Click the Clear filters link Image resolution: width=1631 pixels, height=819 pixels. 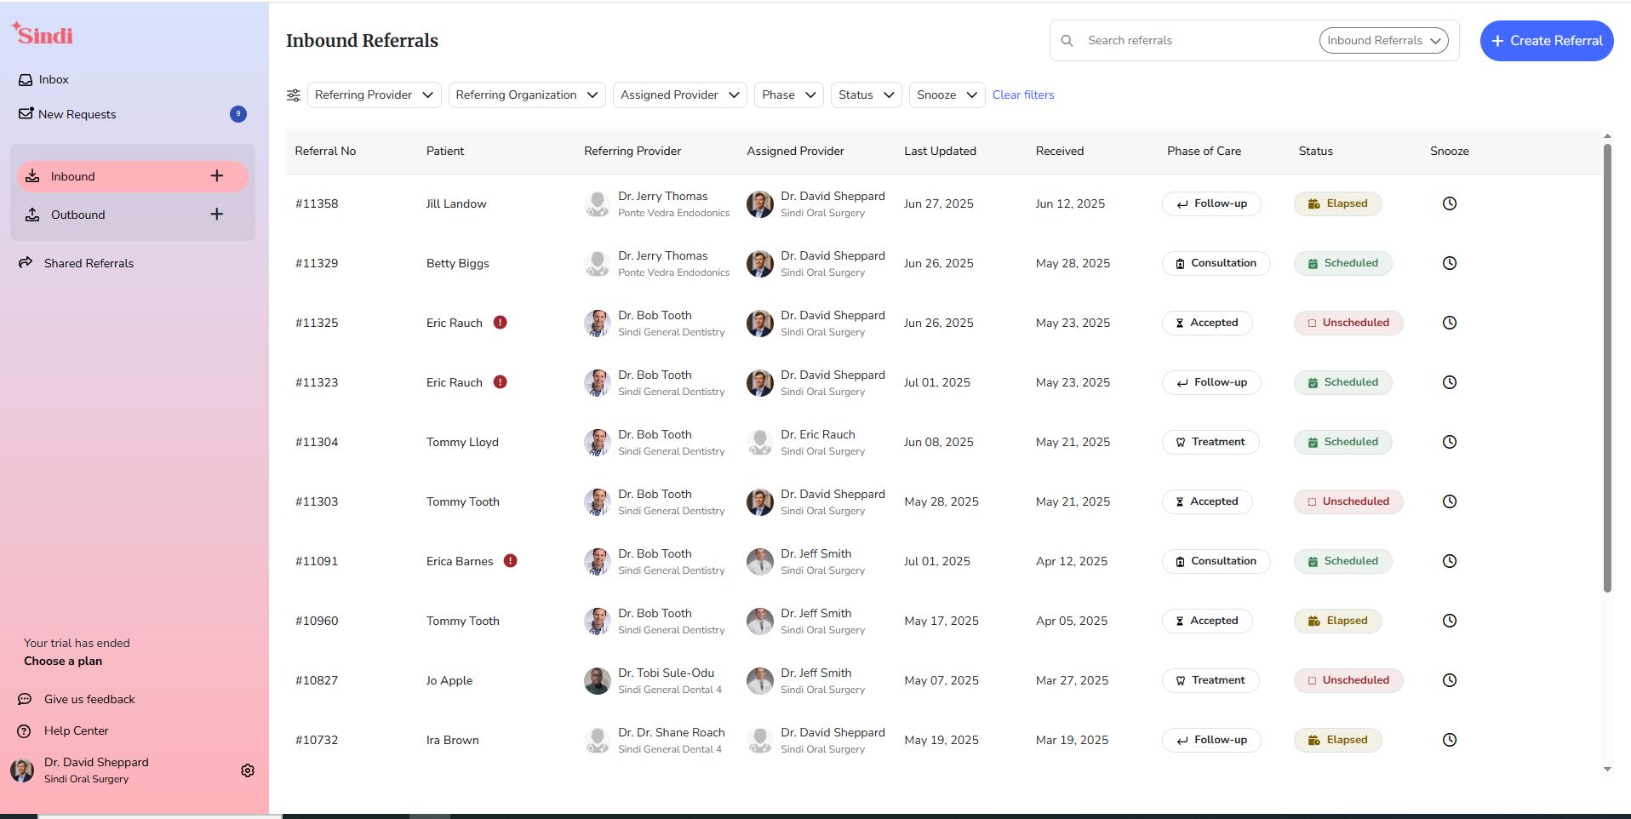(x=1022, y=95)
